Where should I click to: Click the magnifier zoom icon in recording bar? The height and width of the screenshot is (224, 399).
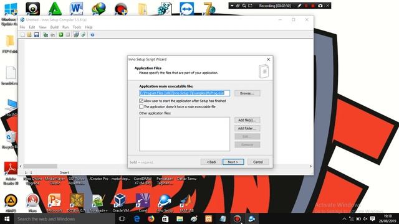(x=244, y=6)
